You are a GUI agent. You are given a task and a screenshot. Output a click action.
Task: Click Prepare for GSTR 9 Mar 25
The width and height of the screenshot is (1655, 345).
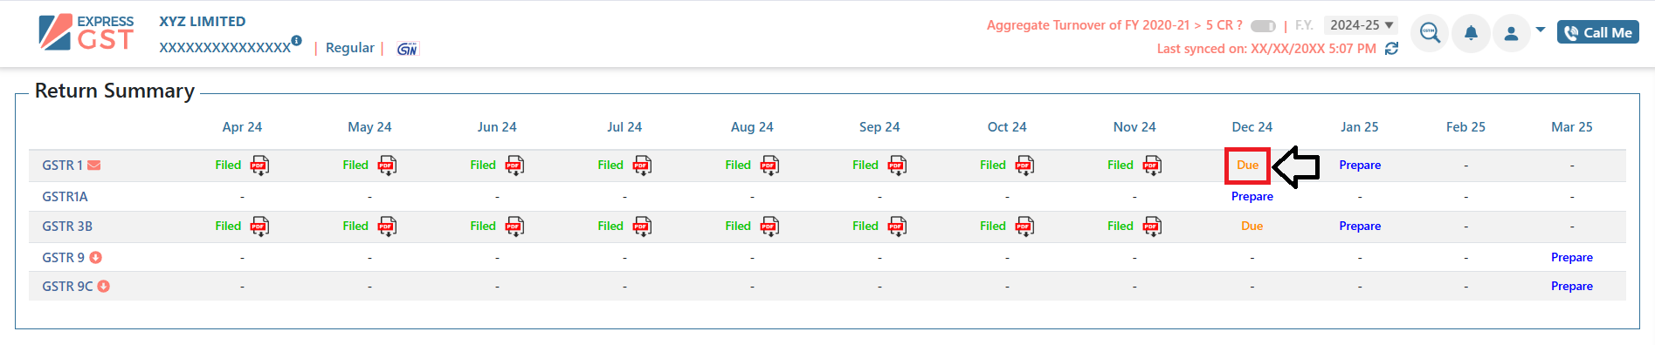click(x=1571, y=258)
